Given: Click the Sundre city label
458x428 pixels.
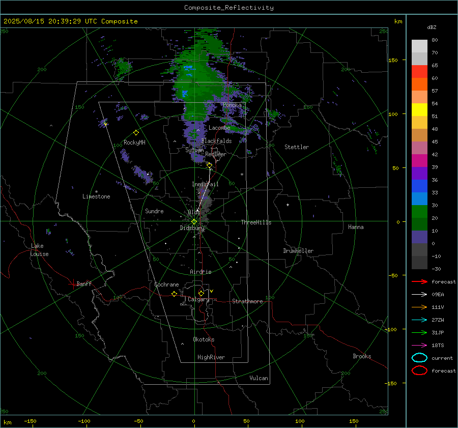Looking at the screenshot, I should click(x=154, y=211).
